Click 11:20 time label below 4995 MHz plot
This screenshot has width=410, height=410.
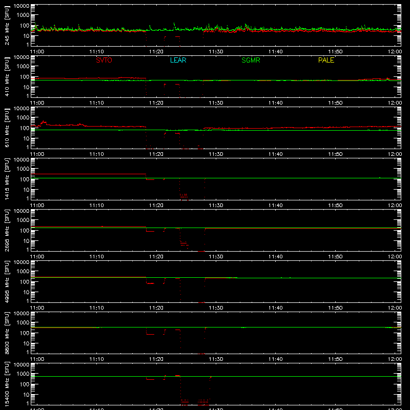[156, 308]
